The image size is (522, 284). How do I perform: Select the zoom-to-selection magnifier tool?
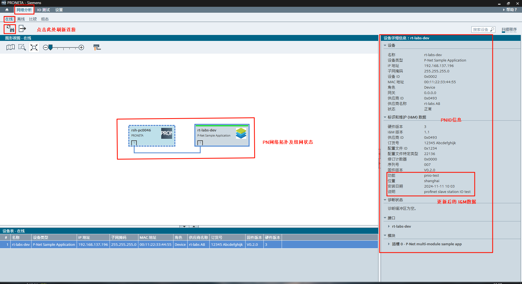click(x=22, y=47)
